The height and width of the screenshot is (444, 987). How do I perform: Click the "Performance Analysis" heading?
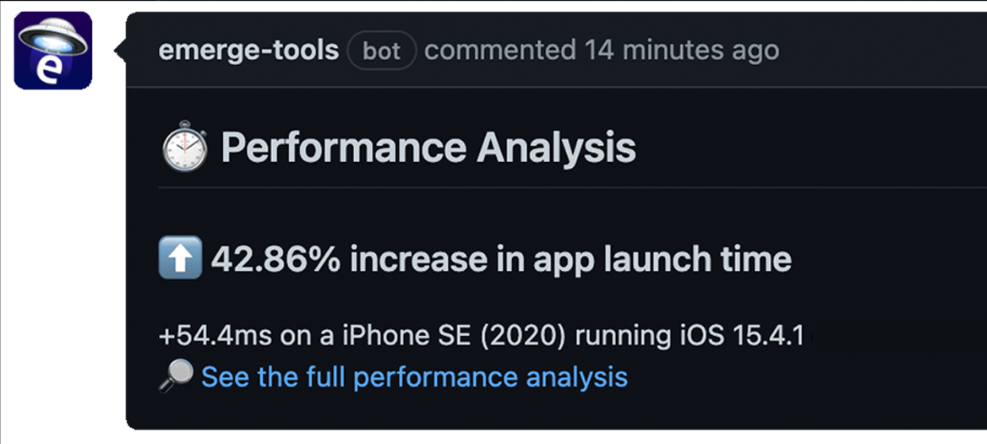click(x=428, y=149)
